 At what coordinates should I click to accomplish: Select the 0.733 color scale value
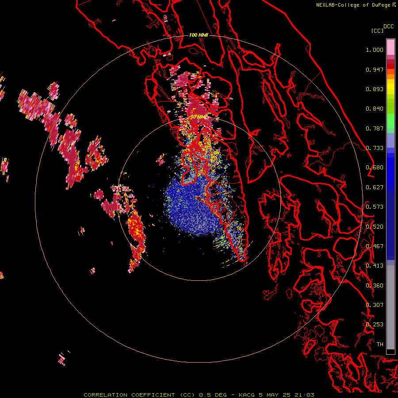pos(375,148)
